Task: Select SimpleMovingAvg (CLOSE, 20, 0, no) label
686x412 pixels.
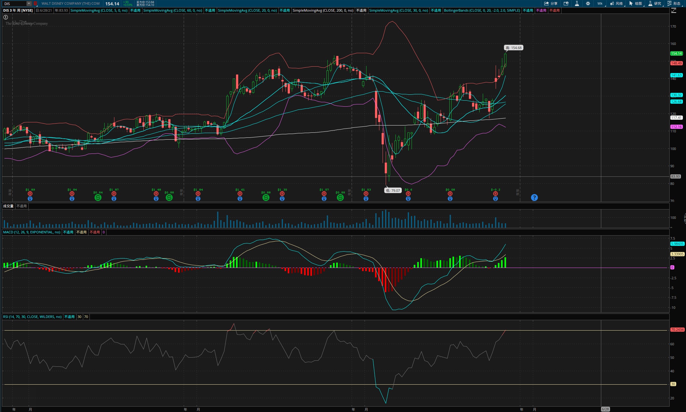Action: (x=247, y=10)
